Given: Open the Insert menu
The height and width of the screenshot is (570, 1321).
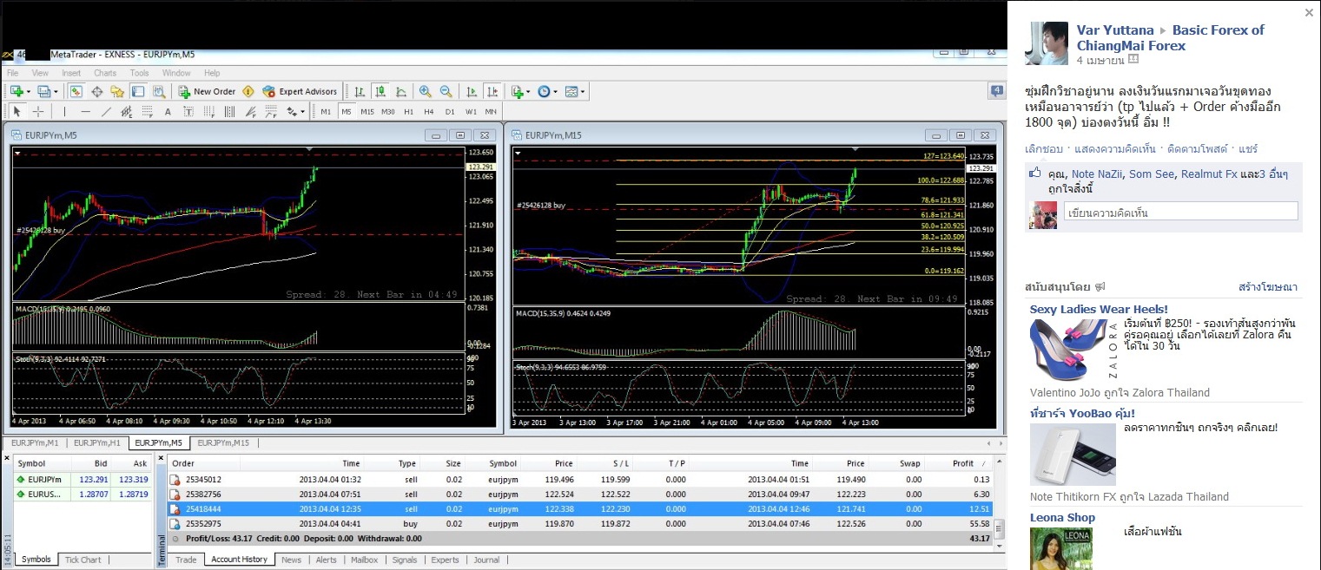Looking at the screenshot, I should point(71,73).
